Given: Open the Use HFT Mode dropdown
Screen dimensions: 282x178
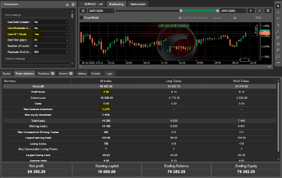Looking at the screenshot, I should 51,34.
